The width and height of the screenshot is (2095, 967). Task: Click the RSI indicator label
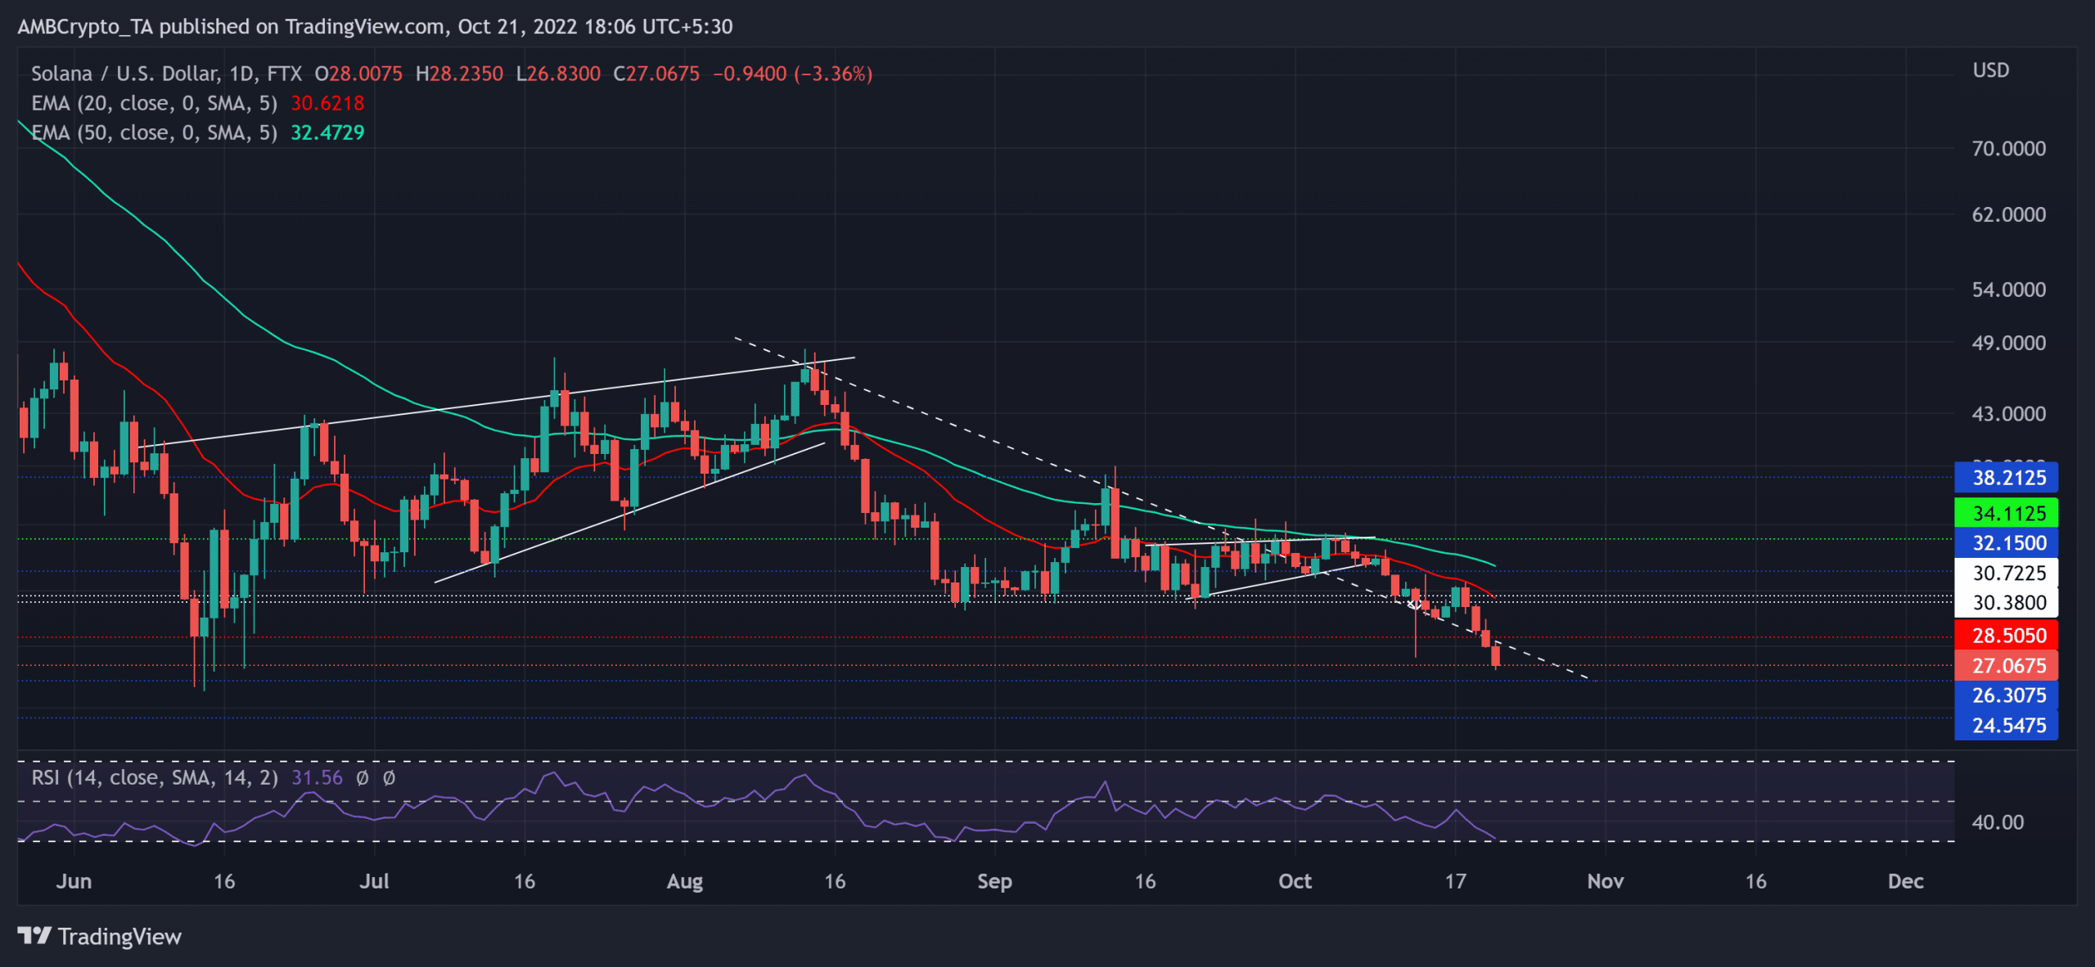pos(155,777)
